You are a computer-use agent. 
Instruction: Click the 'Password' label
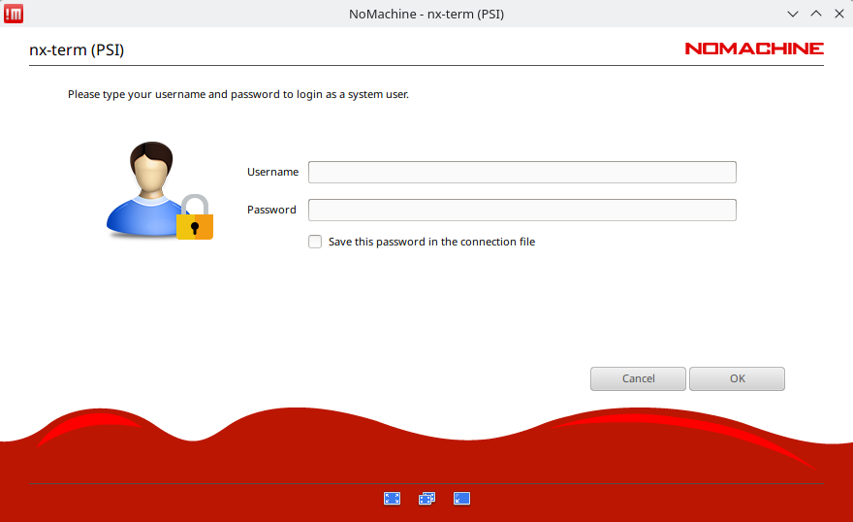coord(271,211)
